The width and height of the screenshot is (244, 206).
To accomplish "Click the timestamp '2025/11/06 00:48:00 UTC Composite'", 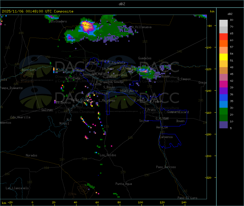I will tap(37, 11).
